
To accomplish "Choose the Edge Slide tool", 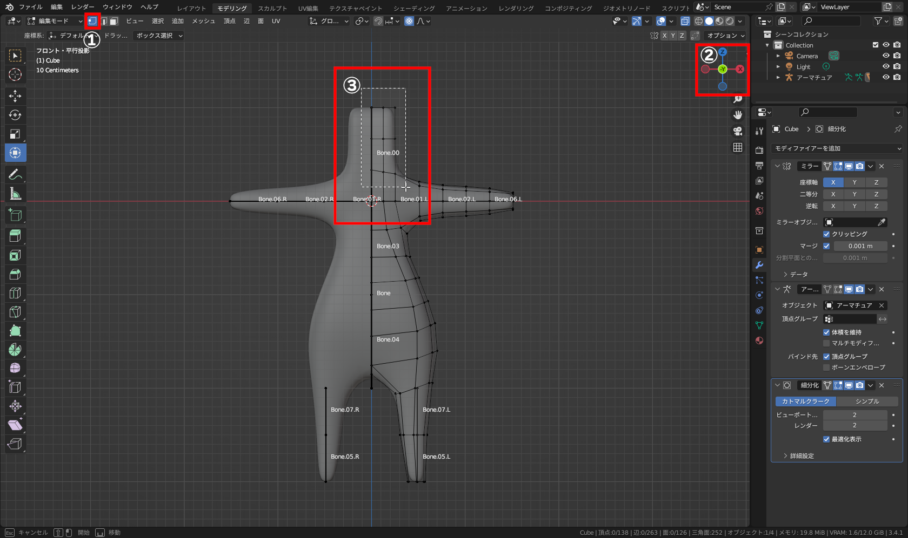I will (x=15, y=387).
